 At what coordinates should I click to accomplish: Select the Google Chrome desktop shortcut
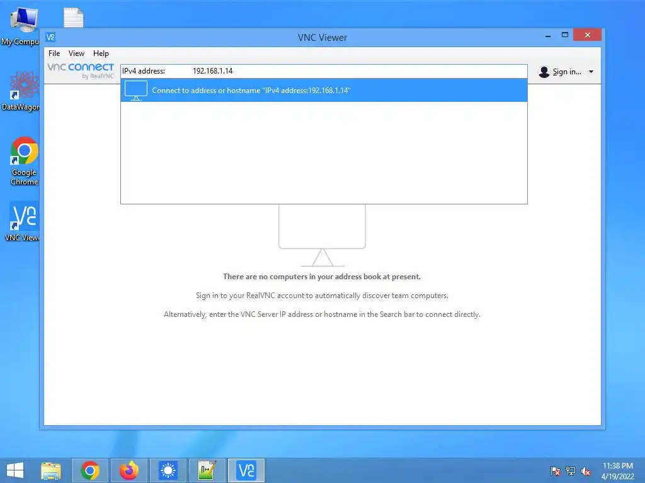point(24,161)
